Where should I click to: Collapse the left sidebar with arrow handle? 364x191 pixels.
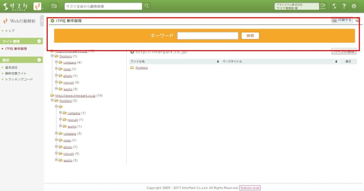coord(42,21)
